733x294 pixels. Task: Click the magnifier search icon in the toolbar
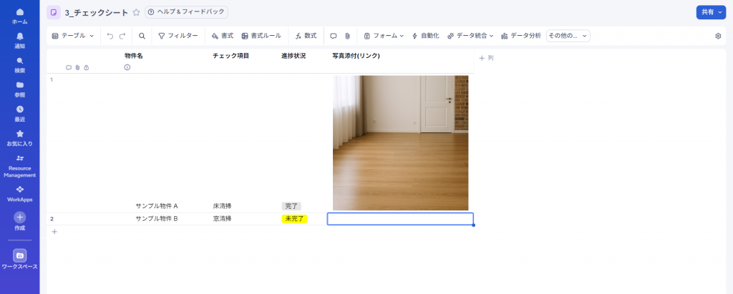click(x=142, y=36)
